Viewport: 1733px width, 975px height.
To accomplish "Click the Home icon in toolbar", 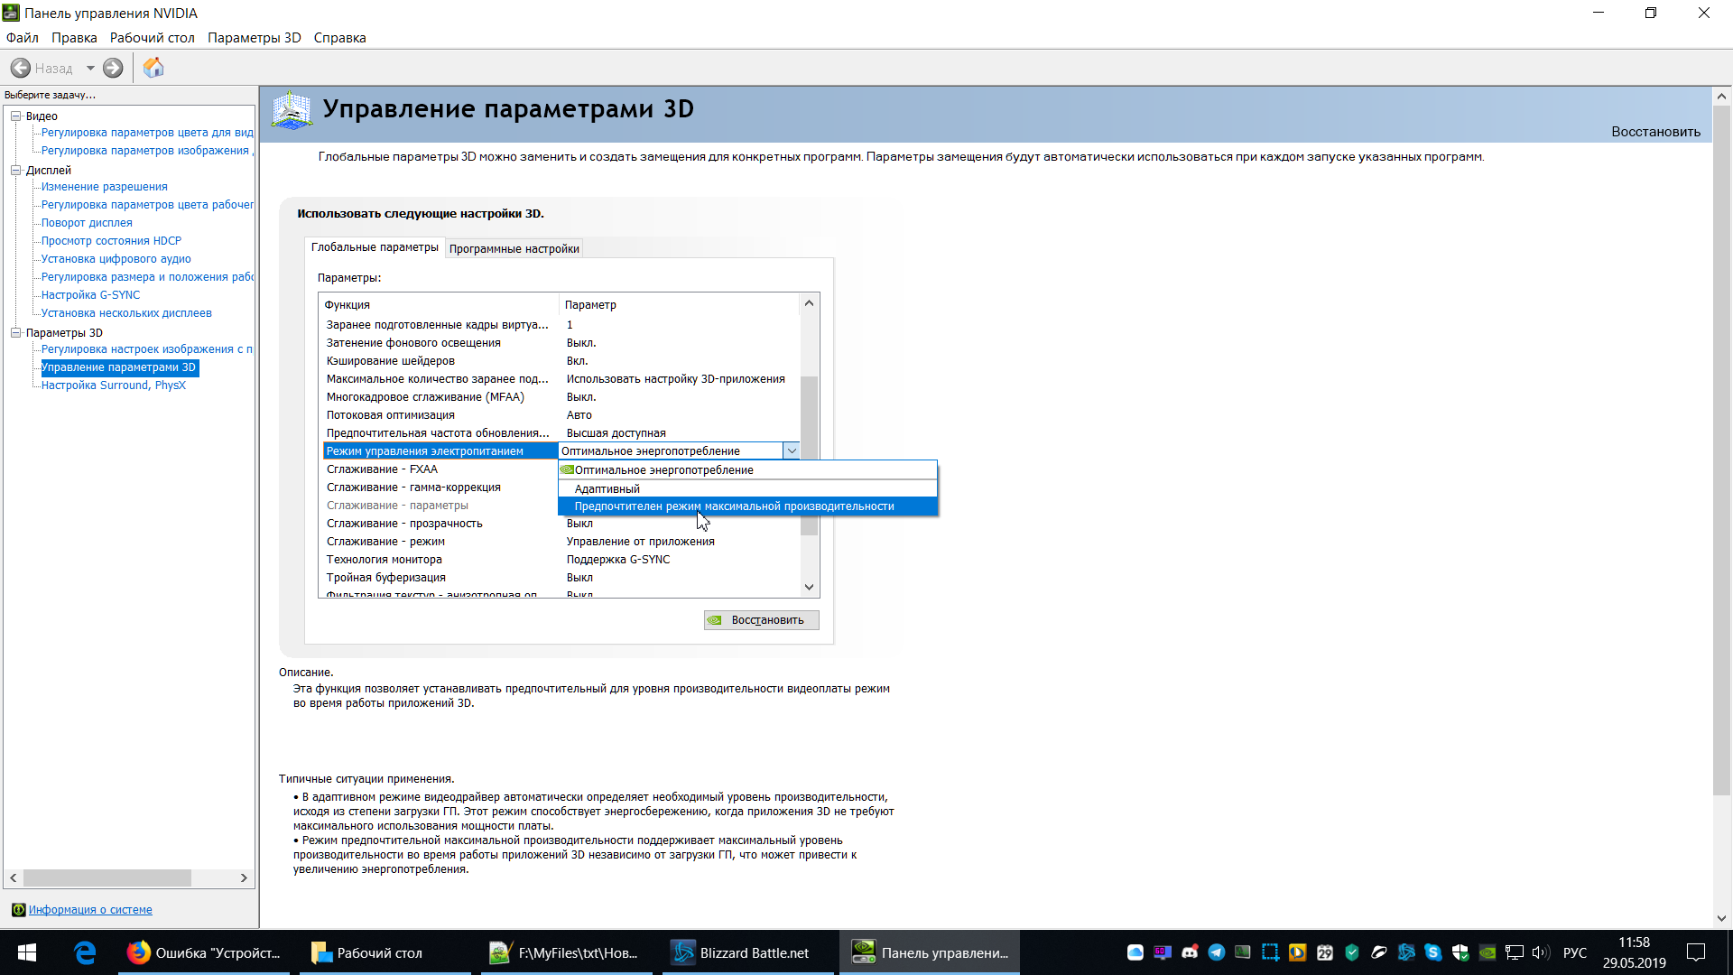I will pyautogui.click(x=153, y=68).
